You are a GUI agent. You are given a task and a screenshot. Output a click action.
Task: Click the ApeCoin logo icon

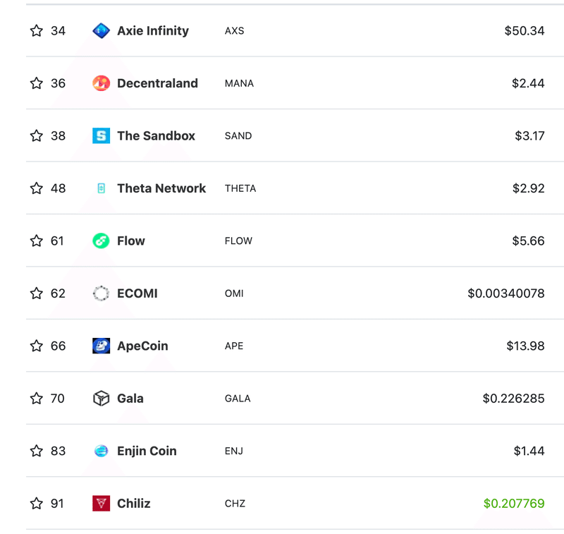[101, 346]
